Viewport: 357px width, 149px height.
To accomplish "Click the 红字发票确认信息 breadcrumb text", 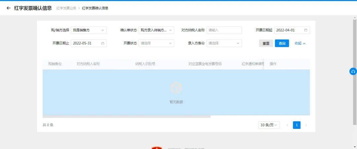I will coord(95,8).
